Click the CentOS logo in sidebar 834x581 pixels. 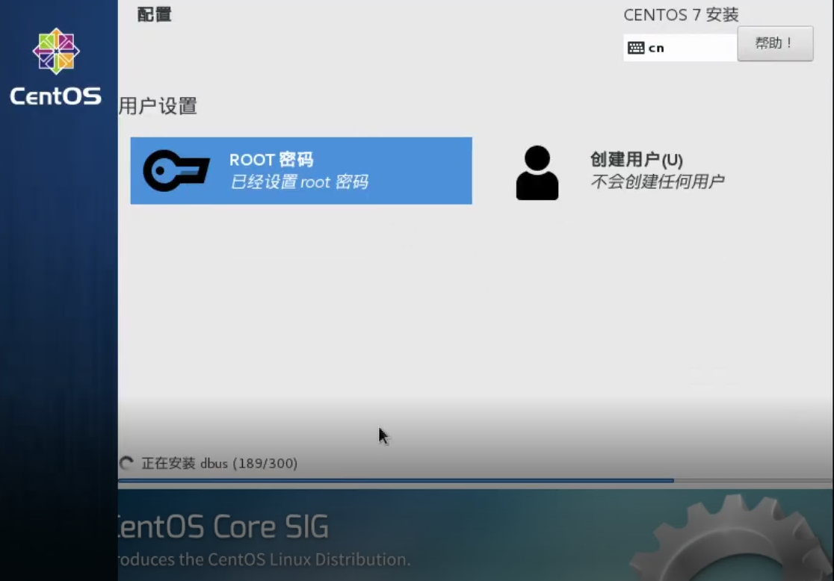coord(56,51)
